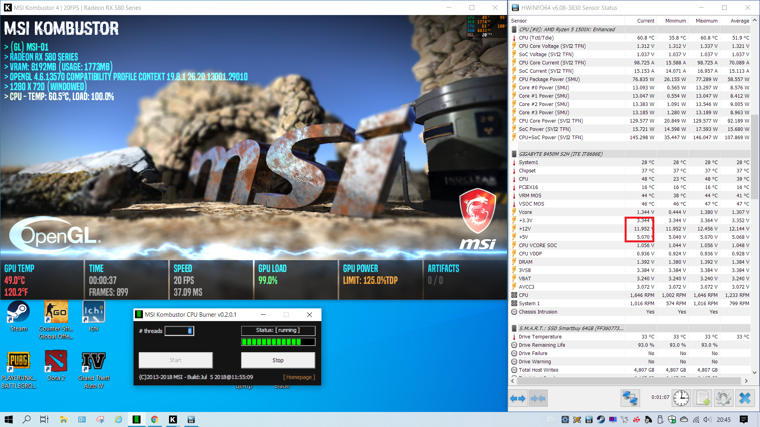Click the Average column header
This screenshot has width=760, height=427.
point(739,21)
